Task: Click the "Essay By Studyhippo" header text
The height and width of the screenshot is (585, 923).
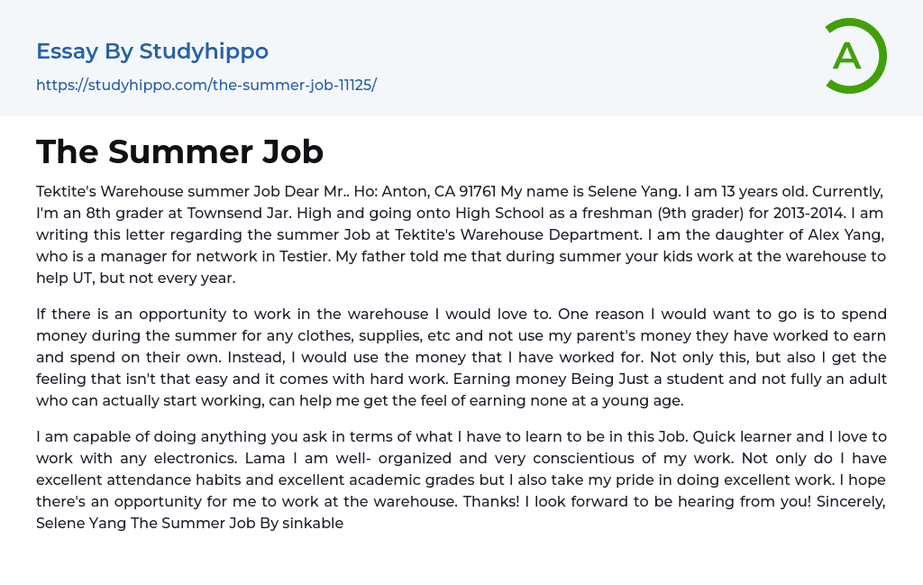Action: coord(152,51)
